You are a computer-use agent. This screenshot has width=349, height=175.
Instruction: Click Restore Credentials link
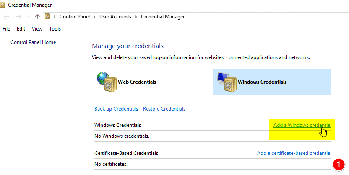(164, 109)
